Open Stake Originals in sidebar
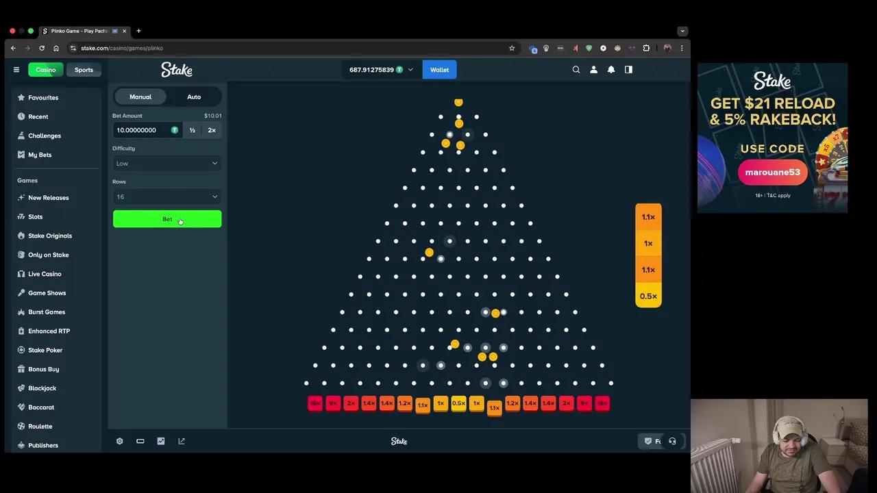 (x=49, y=236)
